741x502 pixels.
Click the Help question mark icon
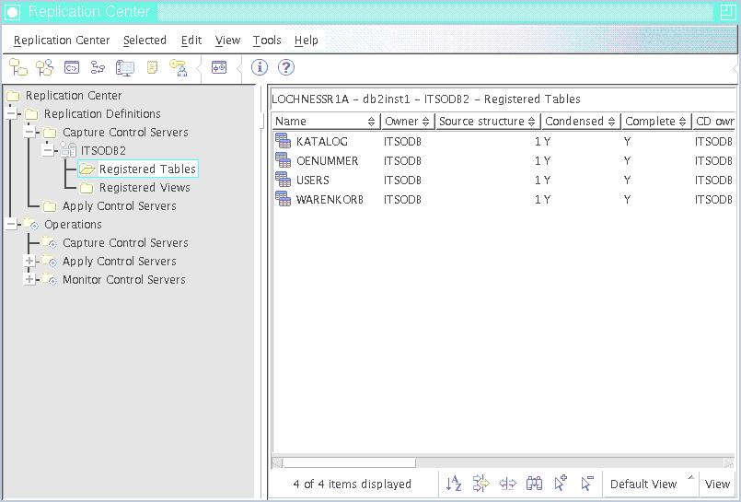point(286,67)
